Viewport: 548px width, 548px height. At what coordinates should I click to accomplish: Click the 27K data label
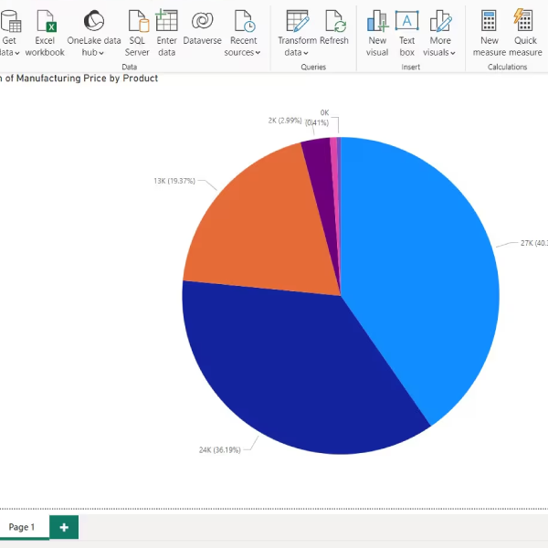(x=534, y=243)
